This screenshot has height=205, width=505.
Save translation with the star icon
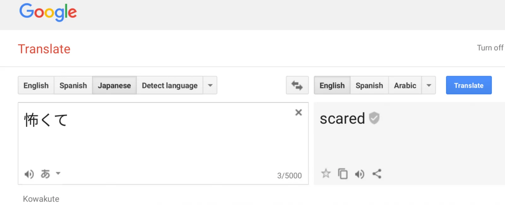coord(326,173)
